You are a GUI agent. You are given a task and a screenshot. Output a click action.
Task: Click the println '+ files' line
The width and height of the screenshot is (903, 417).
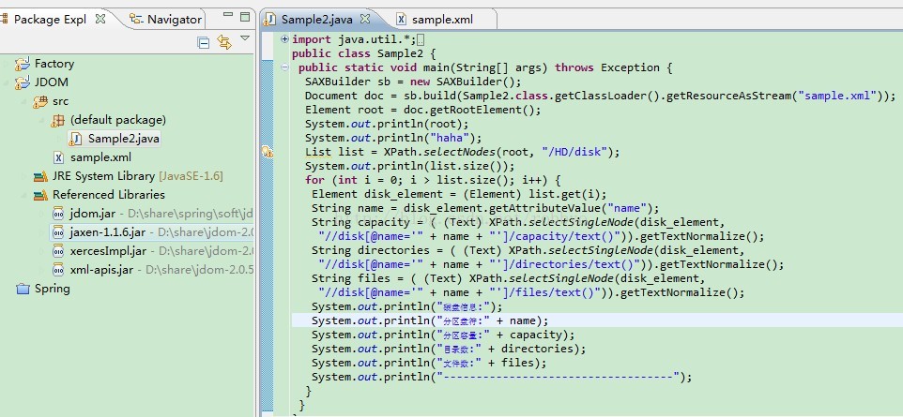pos(429,363)
